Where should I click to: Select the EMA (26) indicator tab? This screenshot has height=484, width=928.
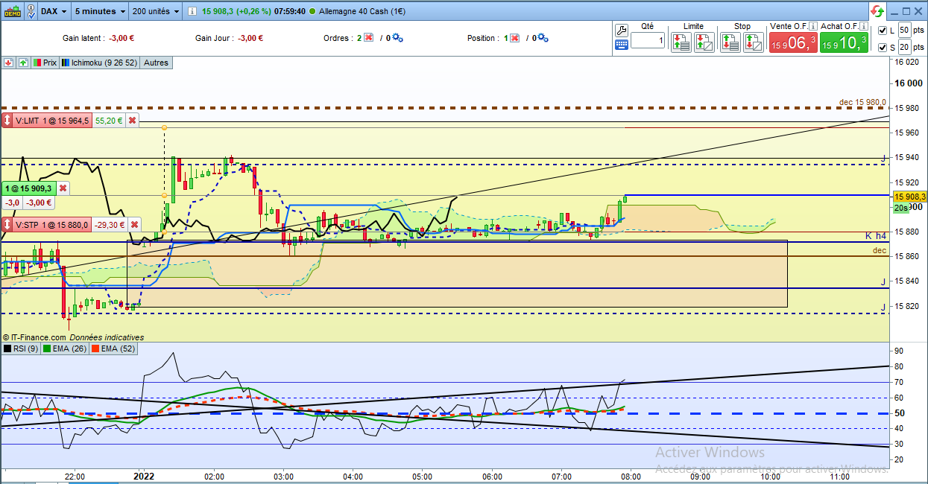pos(66,348)
